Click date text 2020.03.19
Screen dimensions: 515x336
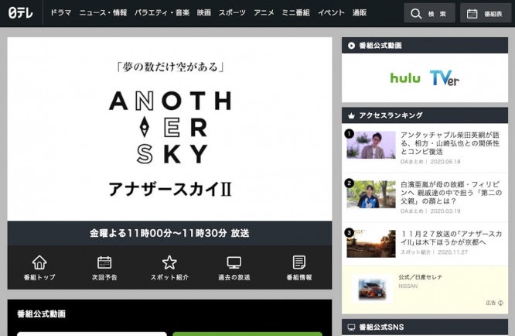tap(445, 211)
